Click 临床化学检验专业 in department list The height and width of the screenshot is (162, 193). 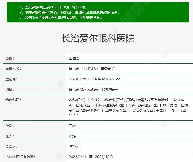click(x=143, y=105)
